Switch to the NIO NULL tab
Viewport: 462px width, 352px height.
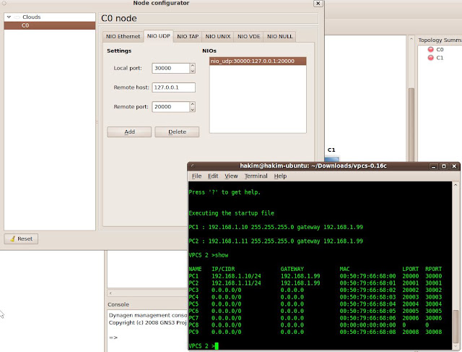tap(279, 36)
